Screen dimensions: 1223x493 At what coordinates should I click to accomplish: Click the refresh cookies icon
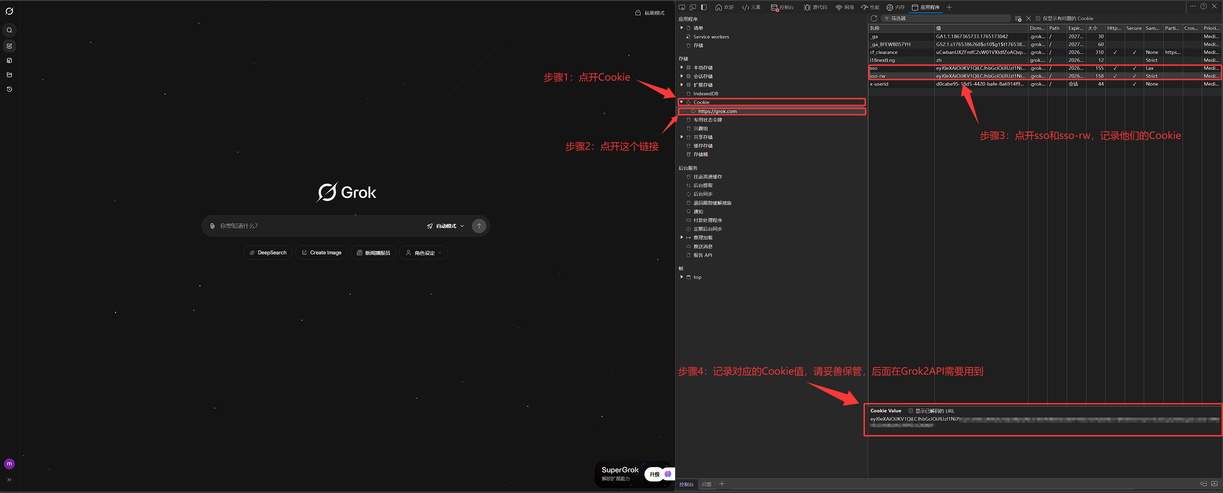(x=874, y=18)
